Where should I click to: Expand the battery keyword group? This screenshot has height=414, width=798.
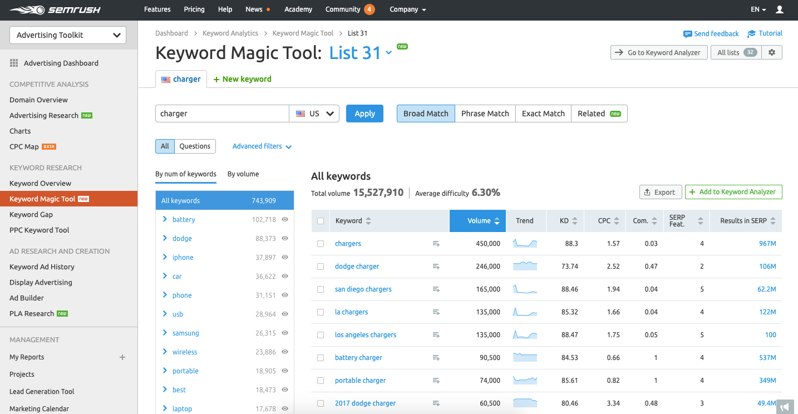coord(165,219)
